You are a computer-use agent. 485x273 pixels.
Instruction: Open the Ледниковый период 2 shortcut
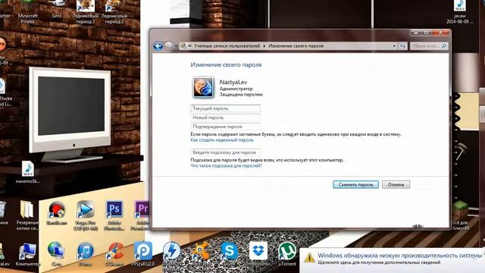pos(114,12)
